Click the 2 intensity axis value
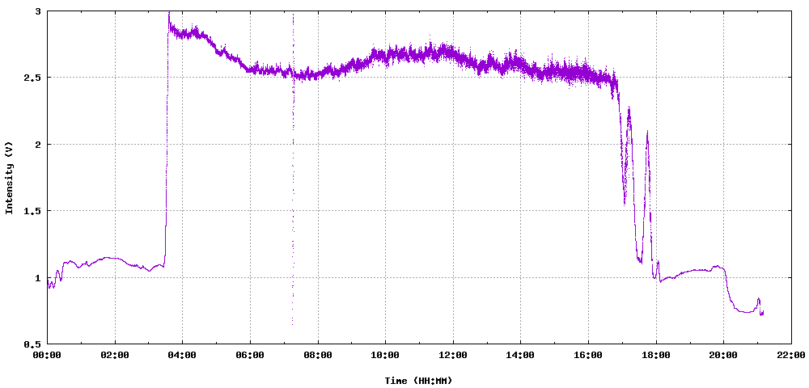This screenshot has height=388, width=809. pyautogui.click(x=39, y=144)
